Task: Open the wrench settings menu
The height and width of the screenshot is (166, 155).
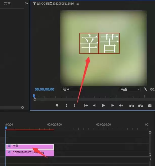Action: pyautogui.click(x=145, y=89)
